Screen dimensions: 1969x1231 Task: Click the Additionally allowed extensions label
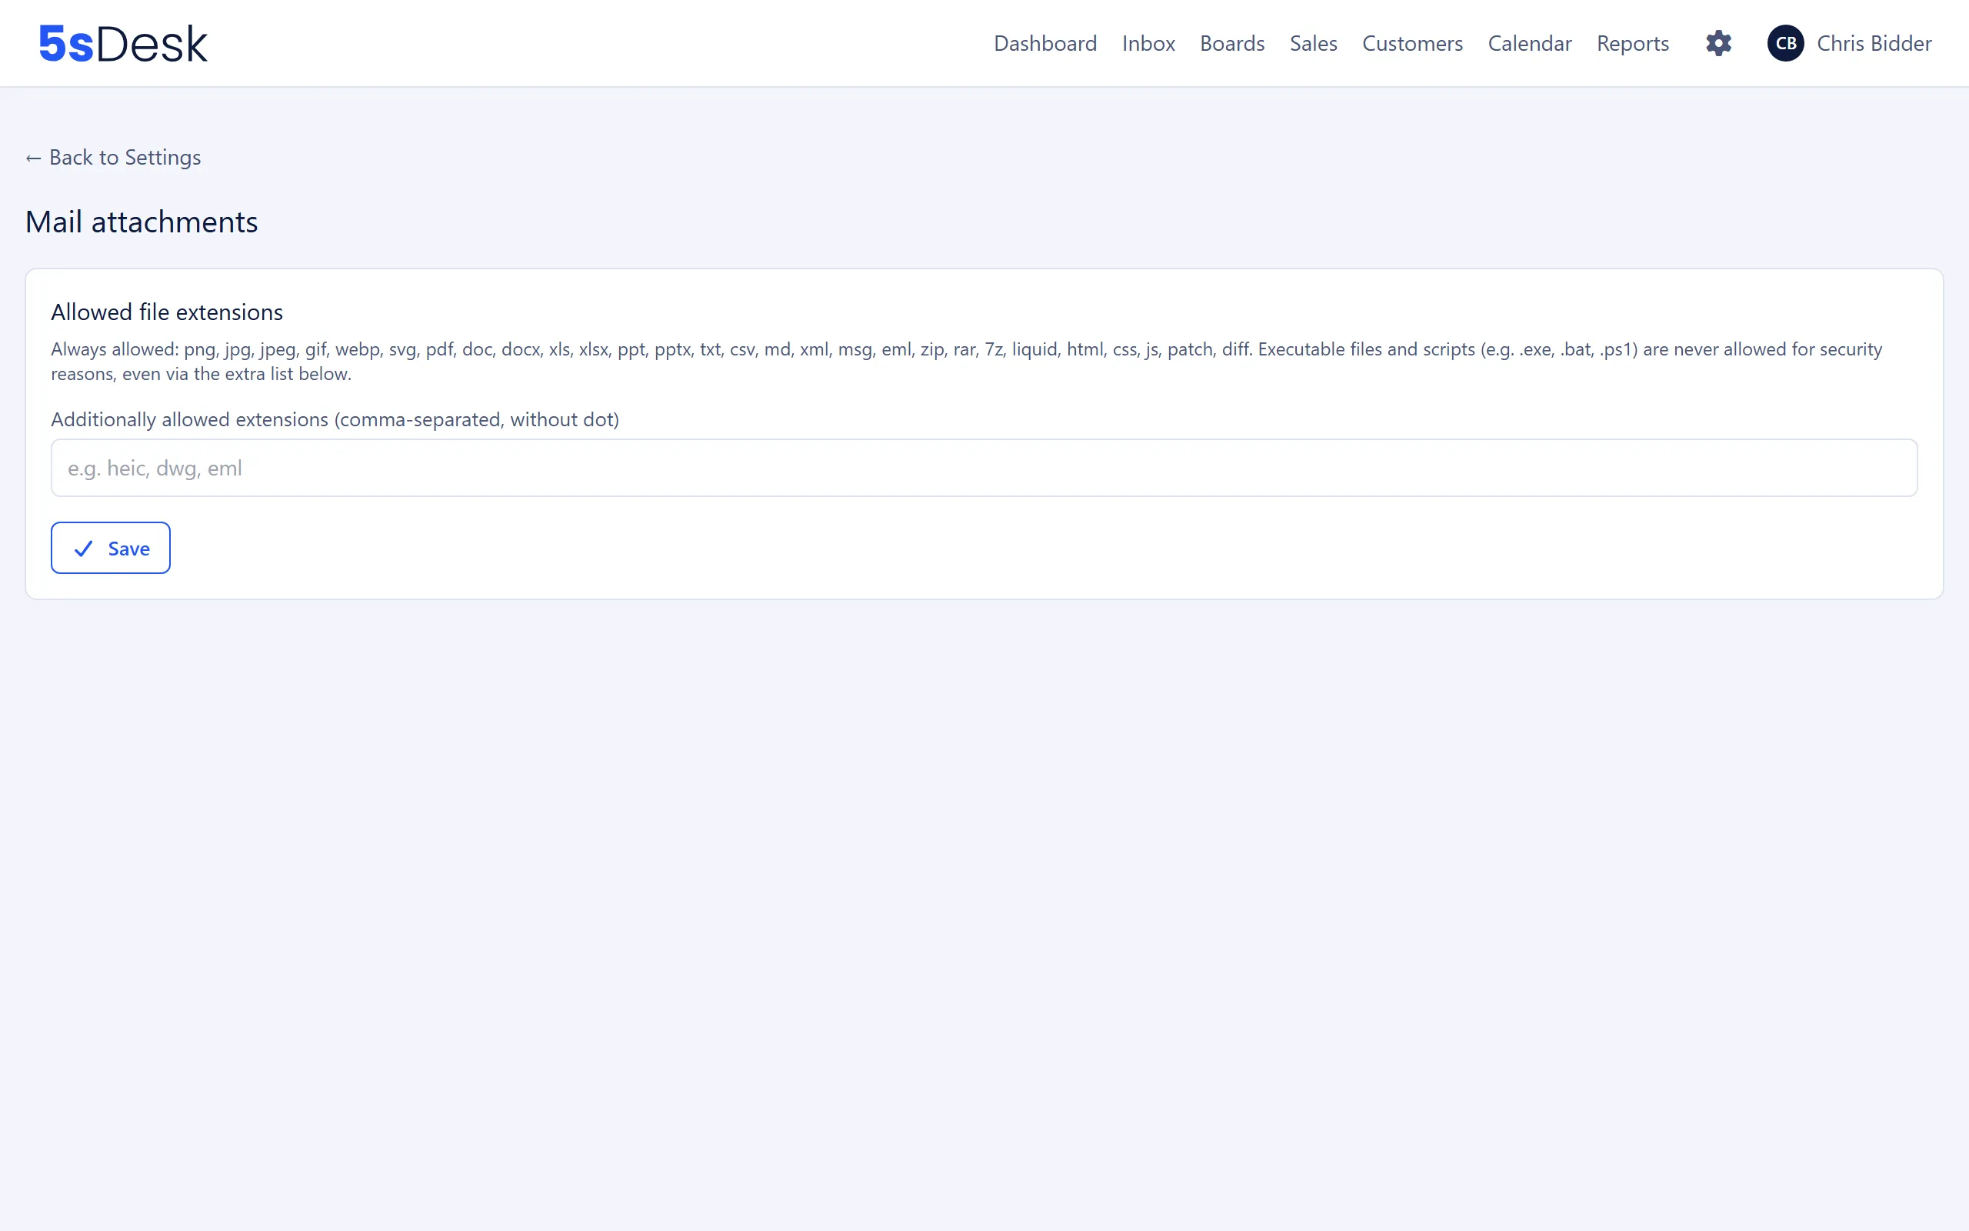click(x=335, y=419)
